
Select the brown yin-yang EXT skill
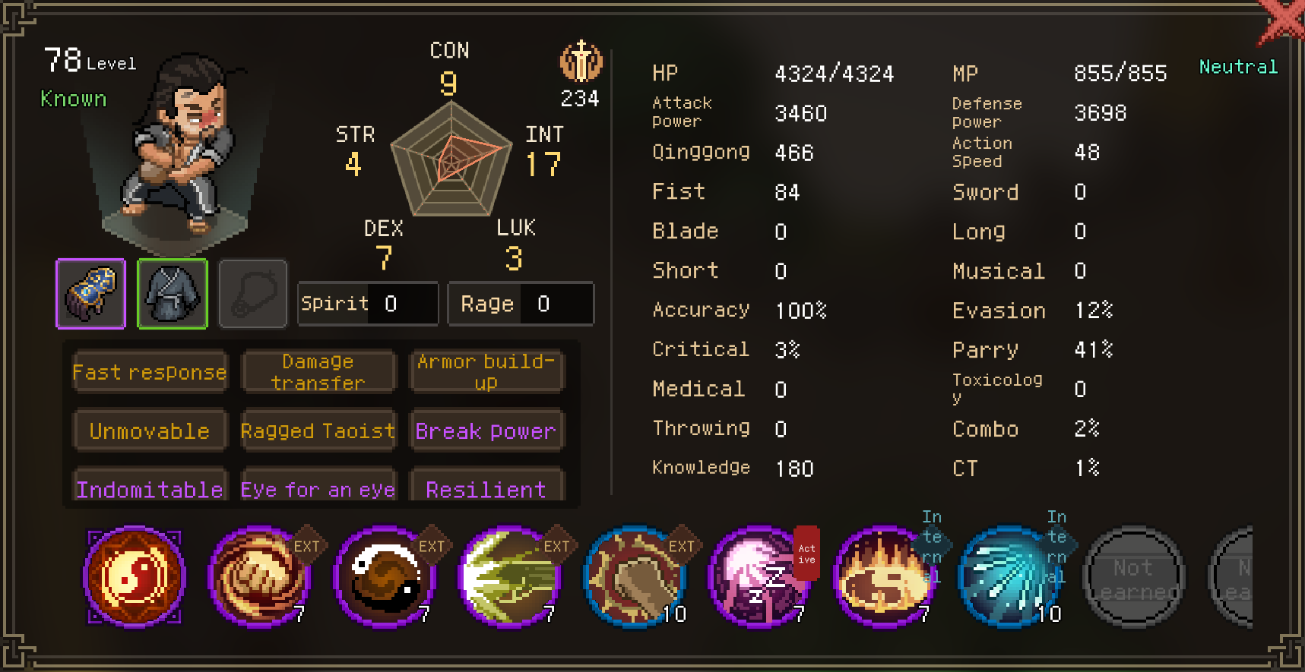[384, 576]
